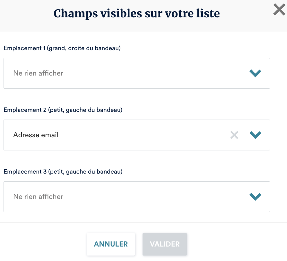Open the Emplacement 2 combo box
Viewport: 287px width, 261px height.
pos(128,135)
